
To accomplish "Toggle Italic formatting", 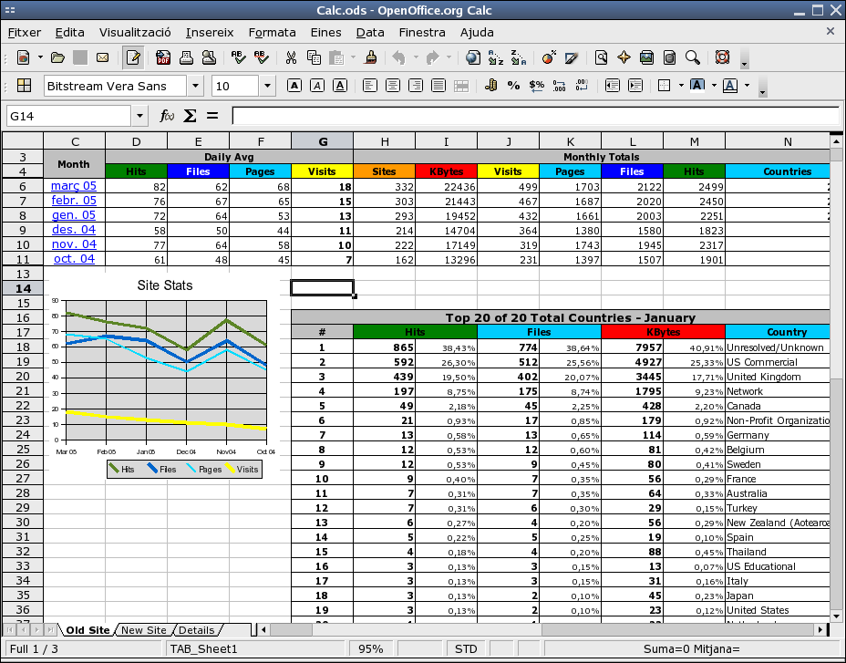I will tap(317, 86).
